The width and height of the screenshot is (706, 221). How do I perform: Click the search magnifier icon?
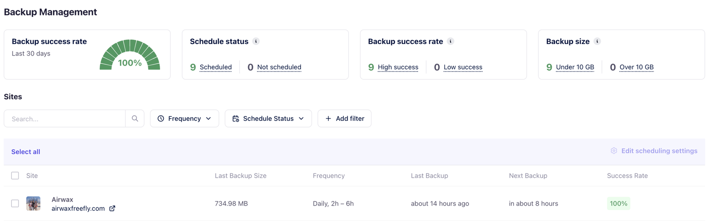tap(135, 119)
